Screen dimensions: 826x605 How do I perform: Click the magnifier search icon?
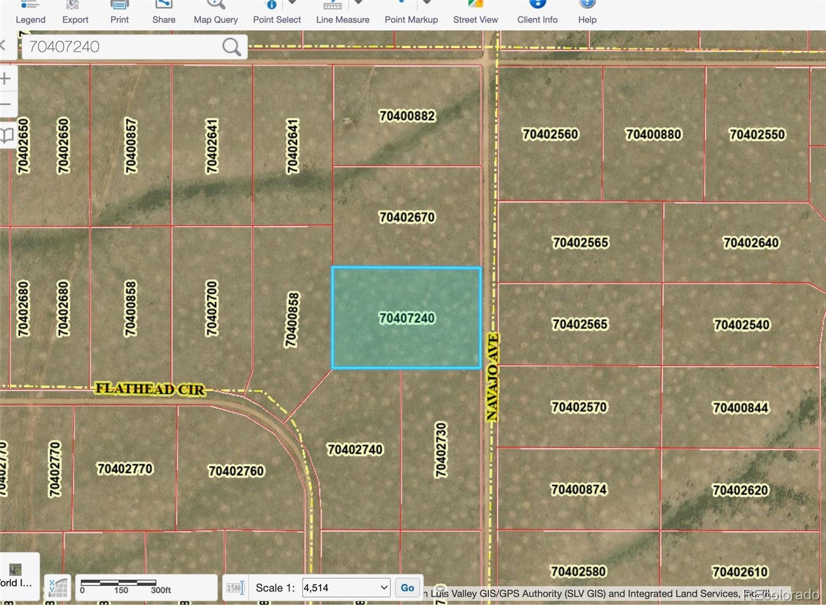click(x=231, y=47)
